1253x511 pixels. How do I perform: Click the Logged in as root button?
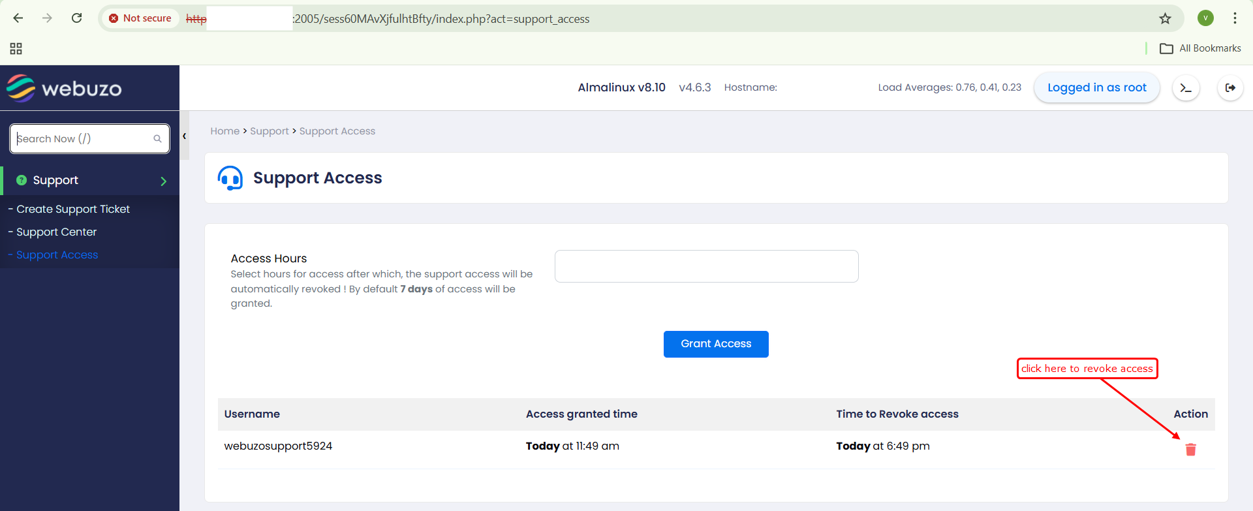pos(1096,88)
